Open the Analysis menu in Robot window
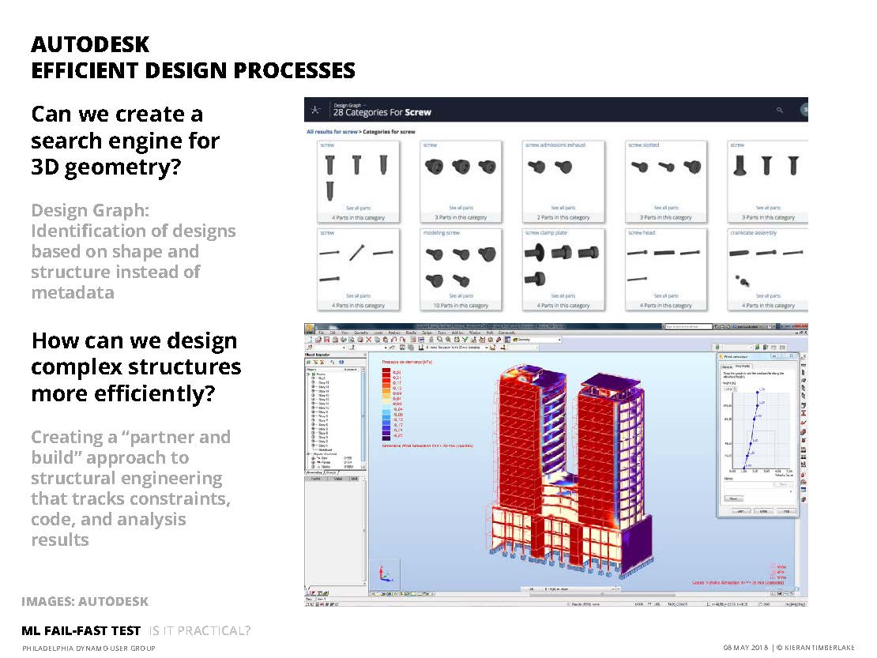This screenshot has width=877, height=658. pyautogui.click(x=393, y=333)
